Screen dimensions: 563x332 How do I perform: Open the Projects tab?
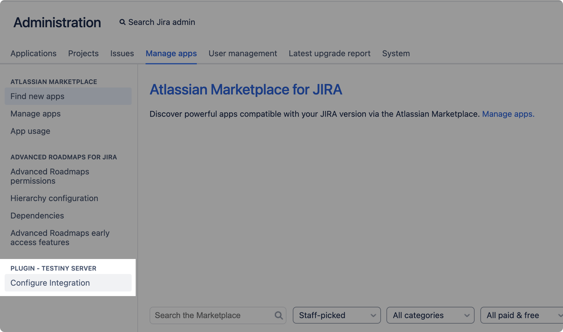(x=83, y=54)
